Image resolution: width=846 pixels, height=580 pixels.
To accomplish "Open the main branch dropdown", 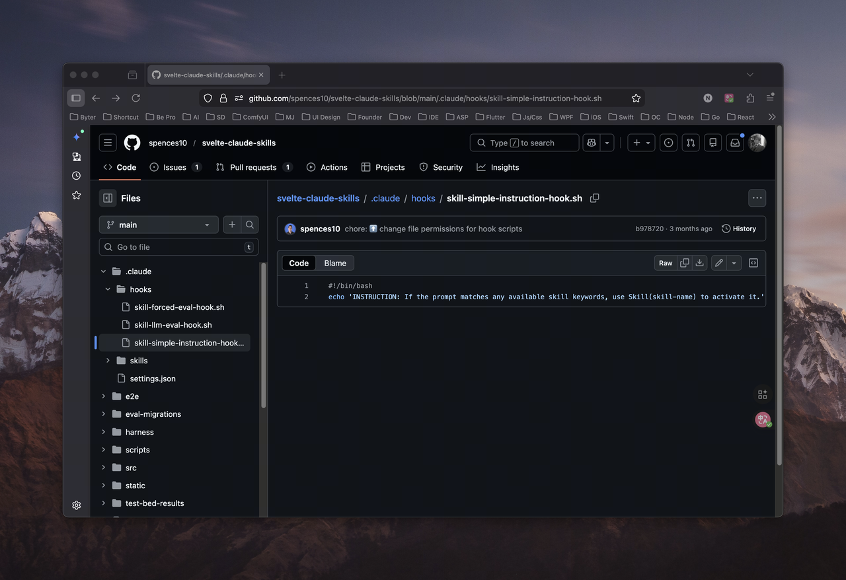I will [x=159, y=225].
